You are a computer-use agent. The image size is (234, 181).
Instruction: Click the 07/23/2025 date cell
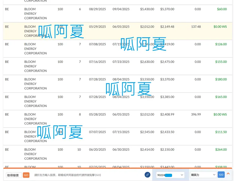121,62
